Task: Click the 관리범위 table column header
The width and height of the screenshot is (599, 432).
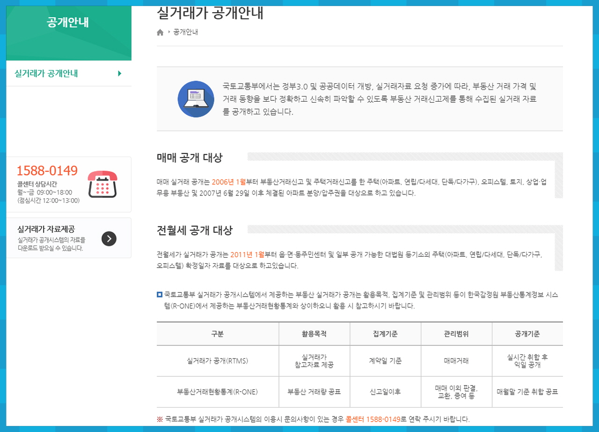Action: [x=456, y=334]
